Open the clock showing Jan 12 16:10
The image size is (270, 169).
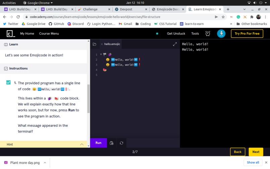pos(135,3)
